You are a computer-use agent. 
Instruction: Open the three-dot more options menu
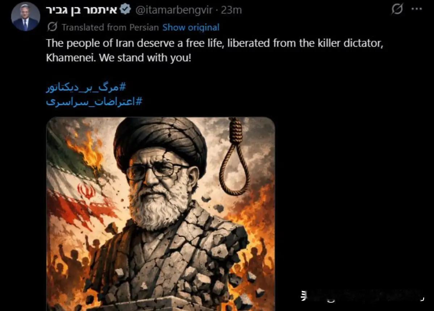[417, 9]
